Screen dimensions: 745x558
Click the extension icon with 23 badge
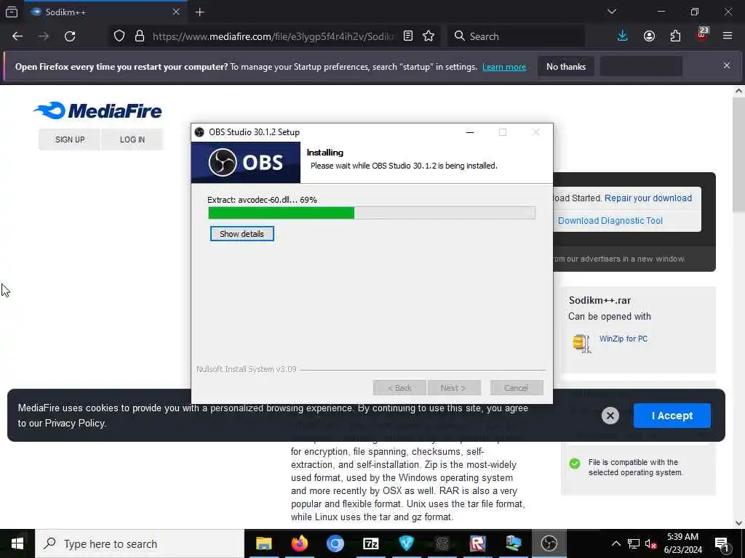point(702,35)
